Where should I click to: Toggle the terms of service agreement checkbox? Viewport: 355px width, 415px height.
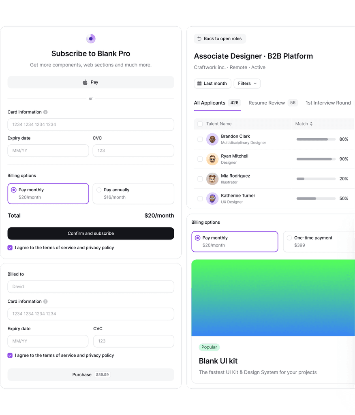(9, 247)
